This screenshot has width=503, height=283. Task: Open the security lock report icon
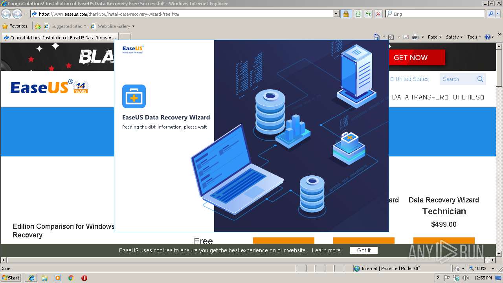click(x=346, y=14)
